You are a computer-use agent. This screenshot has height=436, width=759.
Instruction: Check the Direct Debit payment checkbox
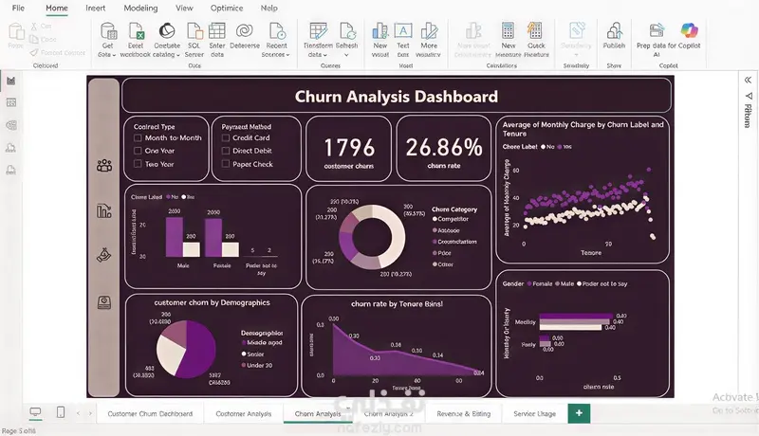click(x=226, y=151)
